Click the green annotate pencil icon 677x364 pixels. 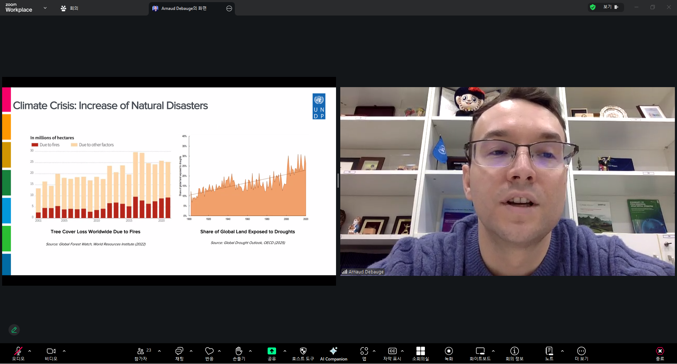click(14, 330)
